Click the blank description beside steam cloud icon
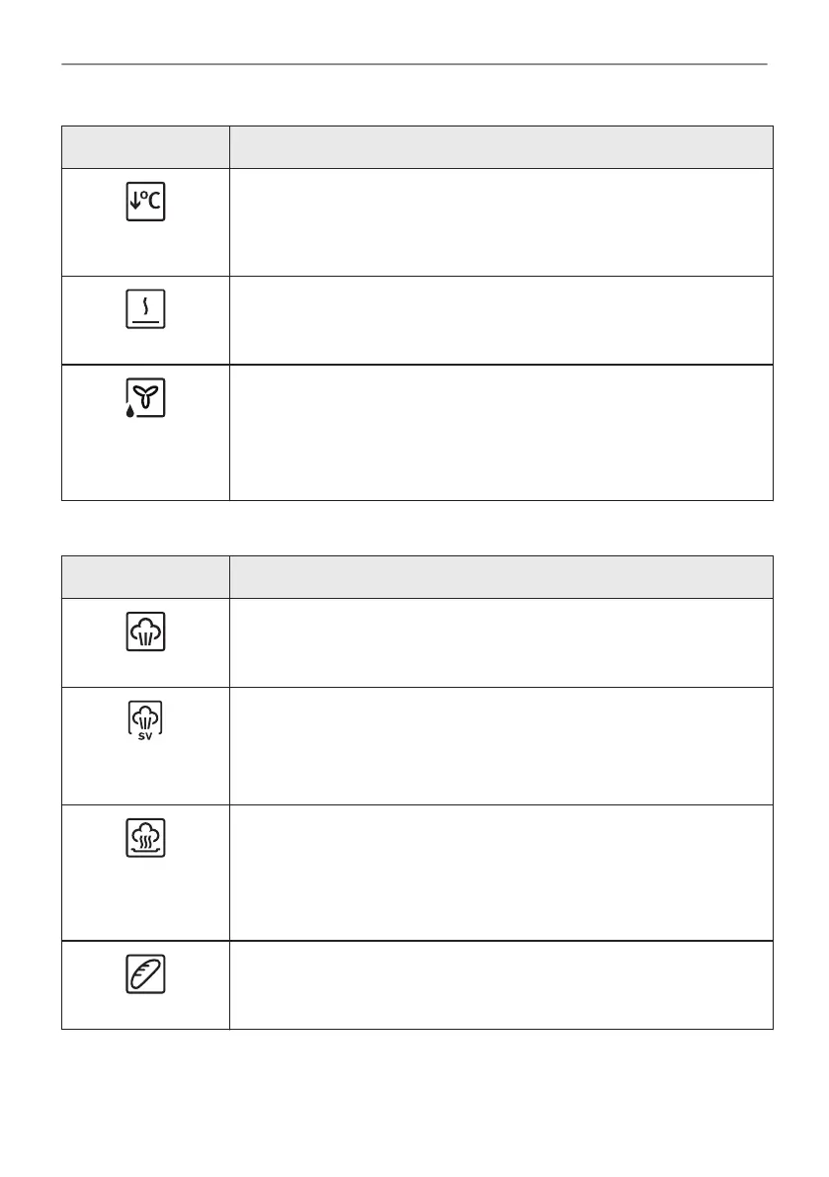Image resolution: width=829 pixels, height=1177 pixels. [x=501, y=642]
